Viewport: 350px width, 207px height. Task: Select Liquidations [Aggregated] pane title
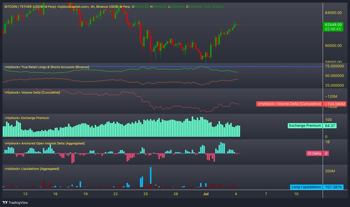tap(32, 169)
